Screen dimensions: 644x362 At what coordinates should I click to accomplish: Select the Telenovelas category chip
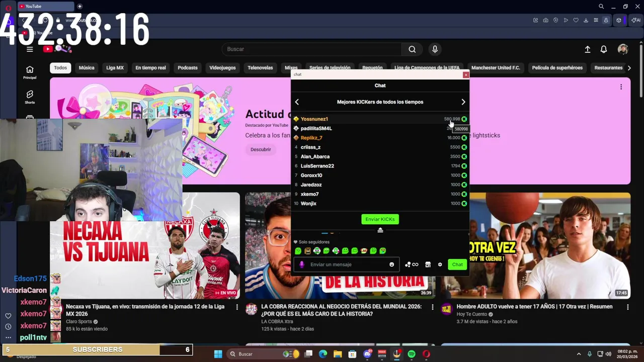pos(260,68)
